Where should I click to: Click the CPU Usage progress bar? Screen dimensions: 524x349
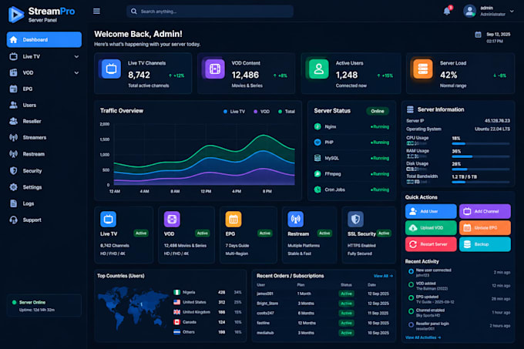coord(481,143)
